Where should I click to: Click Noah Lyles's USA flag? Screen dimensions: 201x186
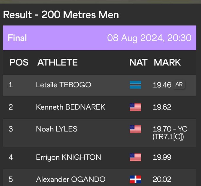[x=135, y=129]
